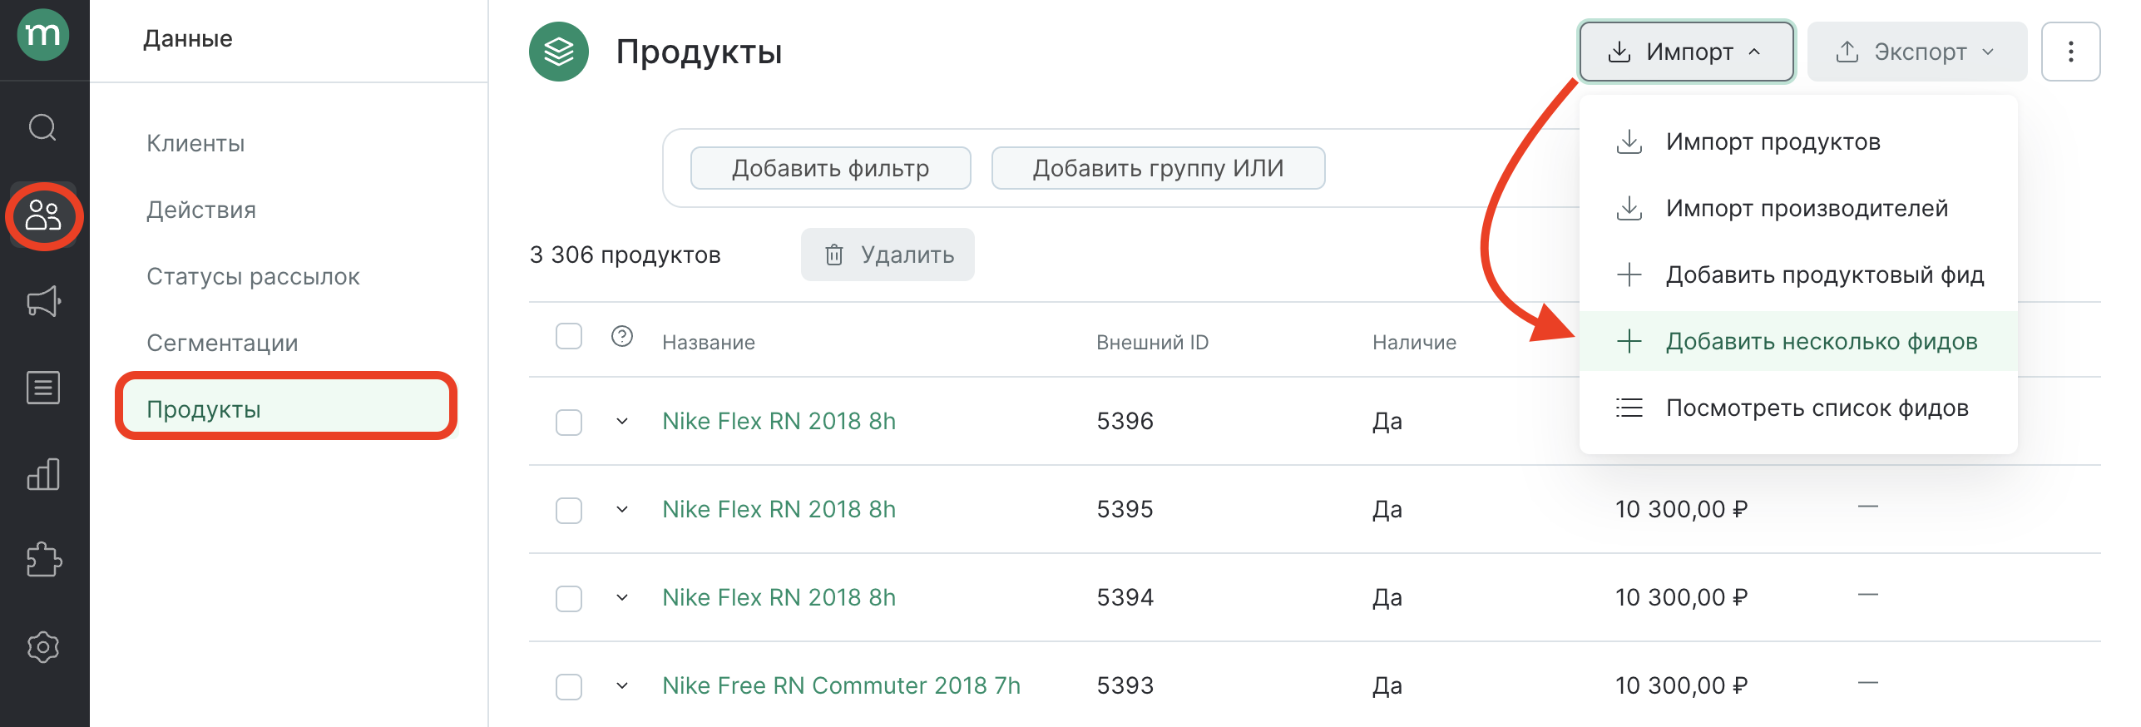Click the document list icon in sidebar
The width and height of the screenshot is (2141, 727).
pos(43,388)
